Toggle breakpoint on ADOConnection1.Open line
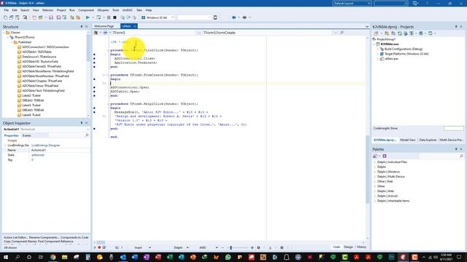The image size is (467, 262). coord(94,87)
